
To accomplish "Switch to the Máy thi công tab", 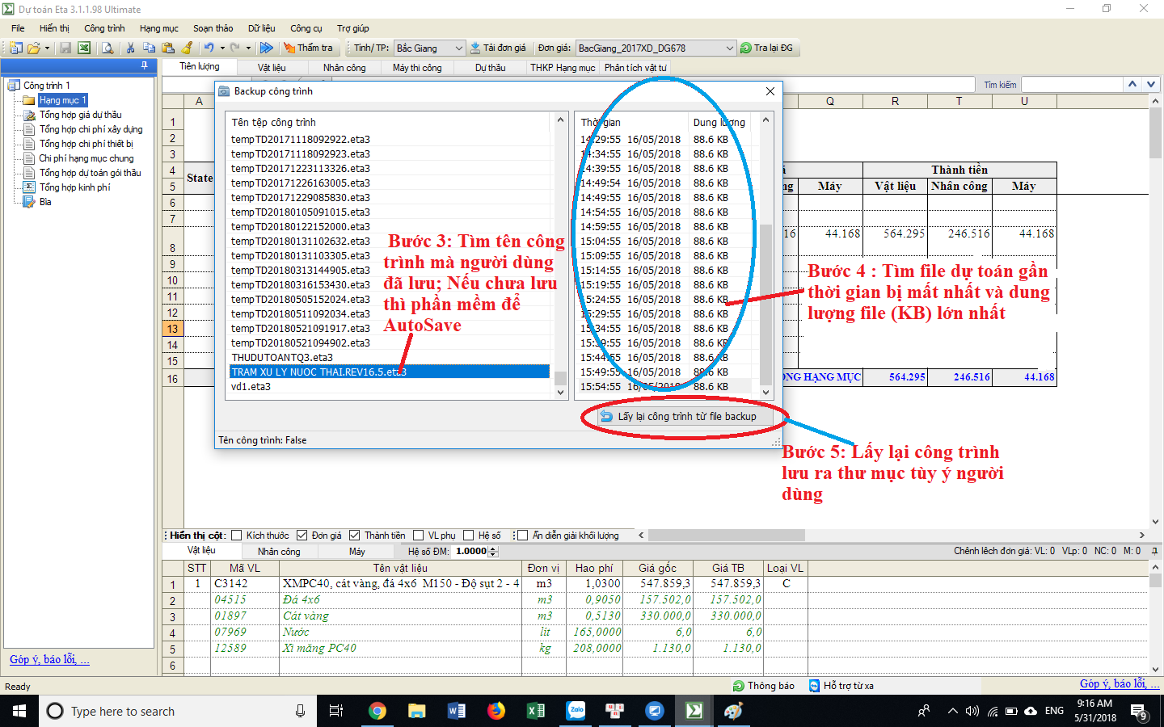I will (x=417, y=68).
